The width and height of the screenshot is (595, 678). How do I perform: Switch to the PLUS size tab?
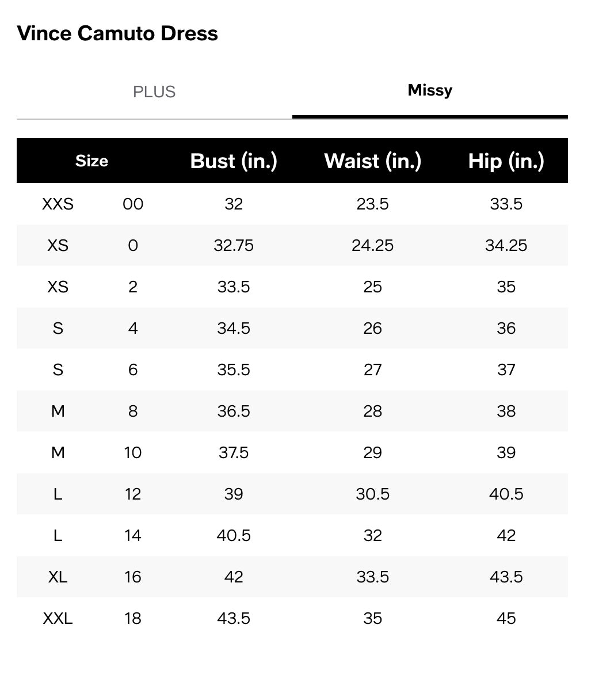coord(154,92)
